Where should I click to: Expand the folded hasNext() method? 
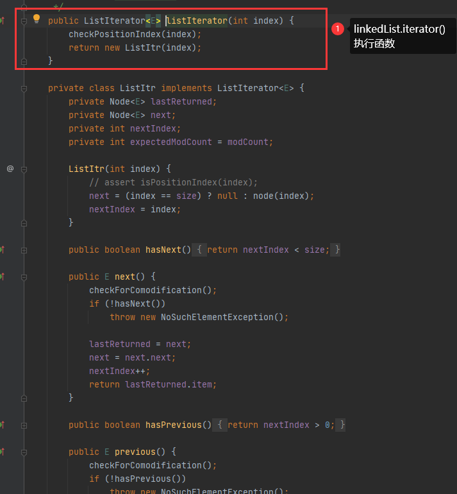pyautogui.click(x=24, y=250)
